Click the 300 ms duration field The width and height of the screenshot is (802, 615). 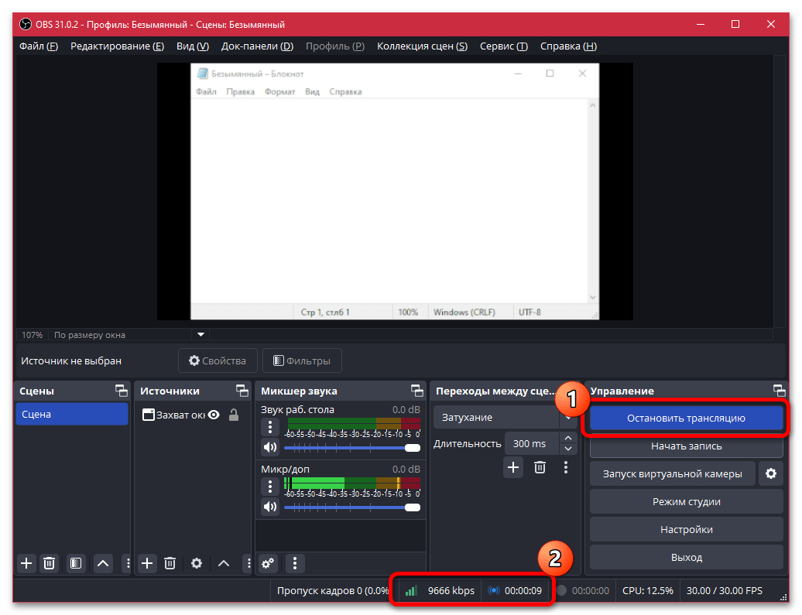532,444
